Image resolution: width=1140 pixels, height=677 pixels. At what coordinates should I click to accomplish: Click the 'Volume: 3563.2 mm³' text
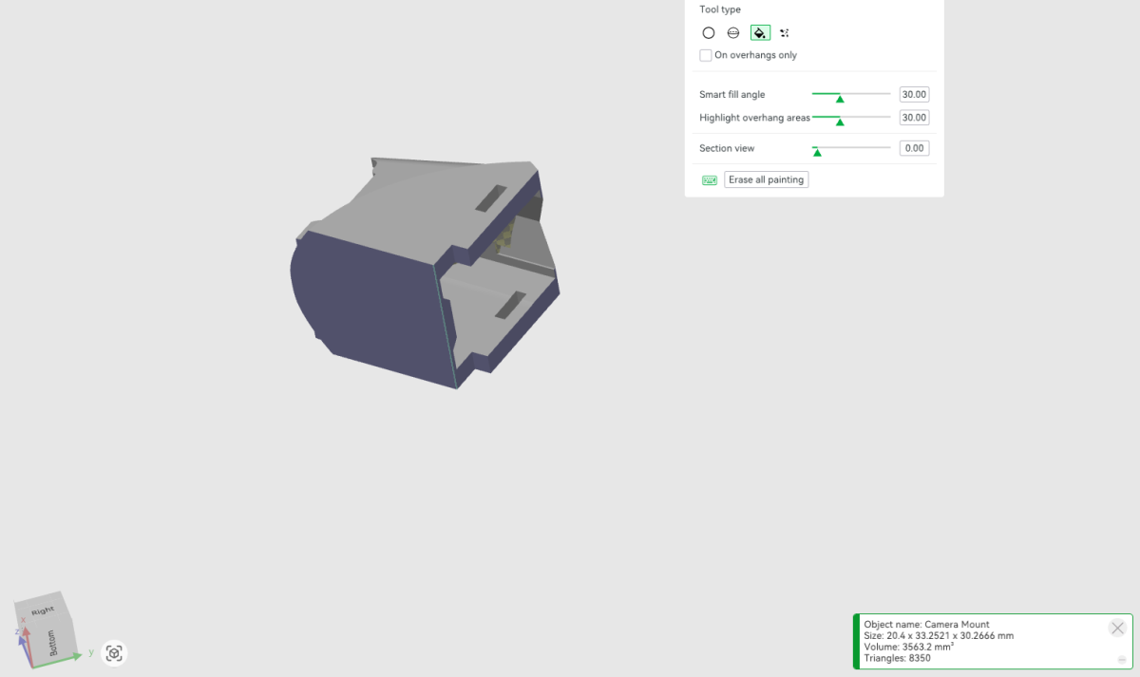[x=909, y=647]
